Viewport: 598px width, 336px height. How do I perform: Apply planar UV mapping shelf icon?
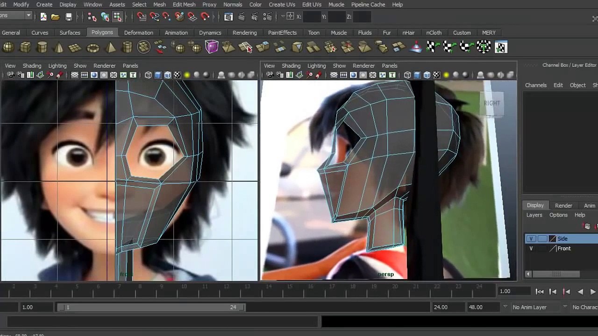tap(433, 47)
